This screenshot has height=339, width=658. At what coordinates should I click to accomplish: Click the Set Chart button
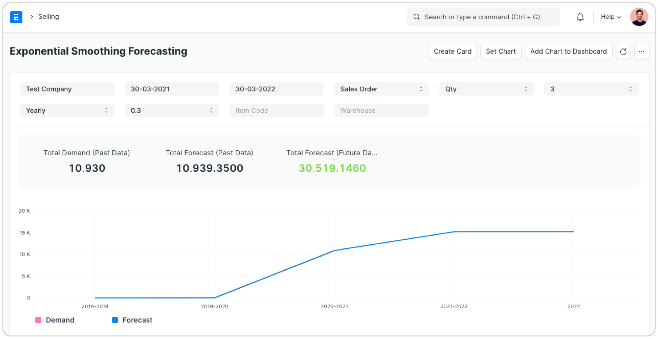coord(500,51)
